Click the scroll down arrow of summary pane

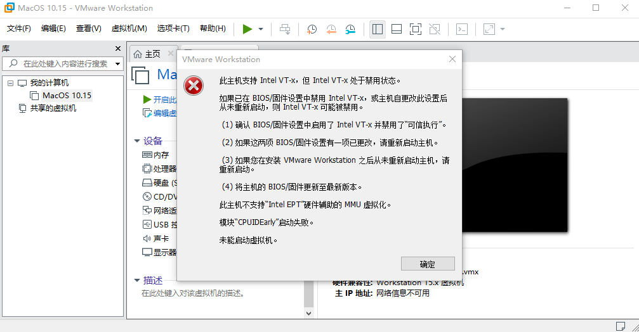point(308,313)
